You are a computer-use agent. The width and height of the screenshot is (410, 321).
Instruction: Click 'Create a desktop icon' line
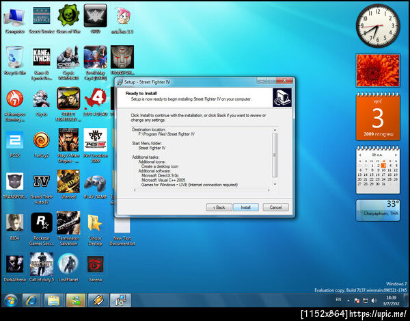coord(160,166)
